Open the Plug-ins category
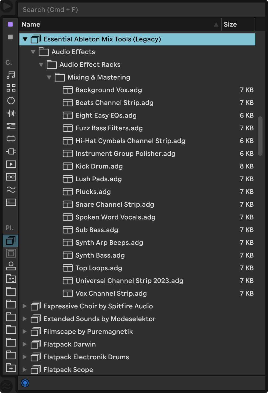This screenshot has height=393, width=268. click(x=11, y=151)
